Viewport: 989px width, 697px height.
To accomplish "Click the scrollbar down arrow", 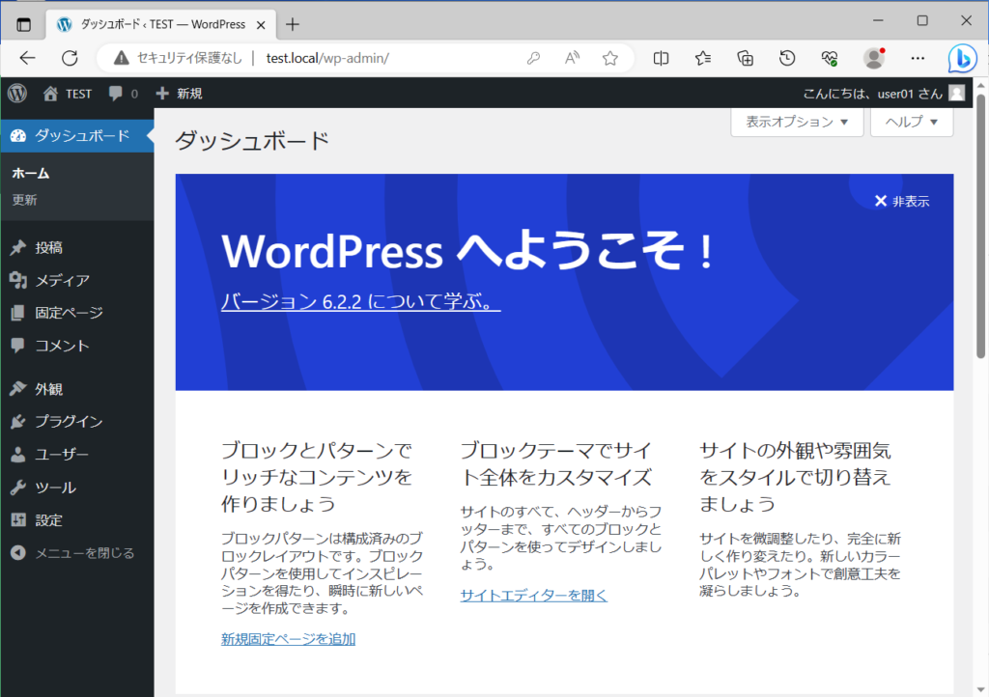I will click(x=981, y=689).
